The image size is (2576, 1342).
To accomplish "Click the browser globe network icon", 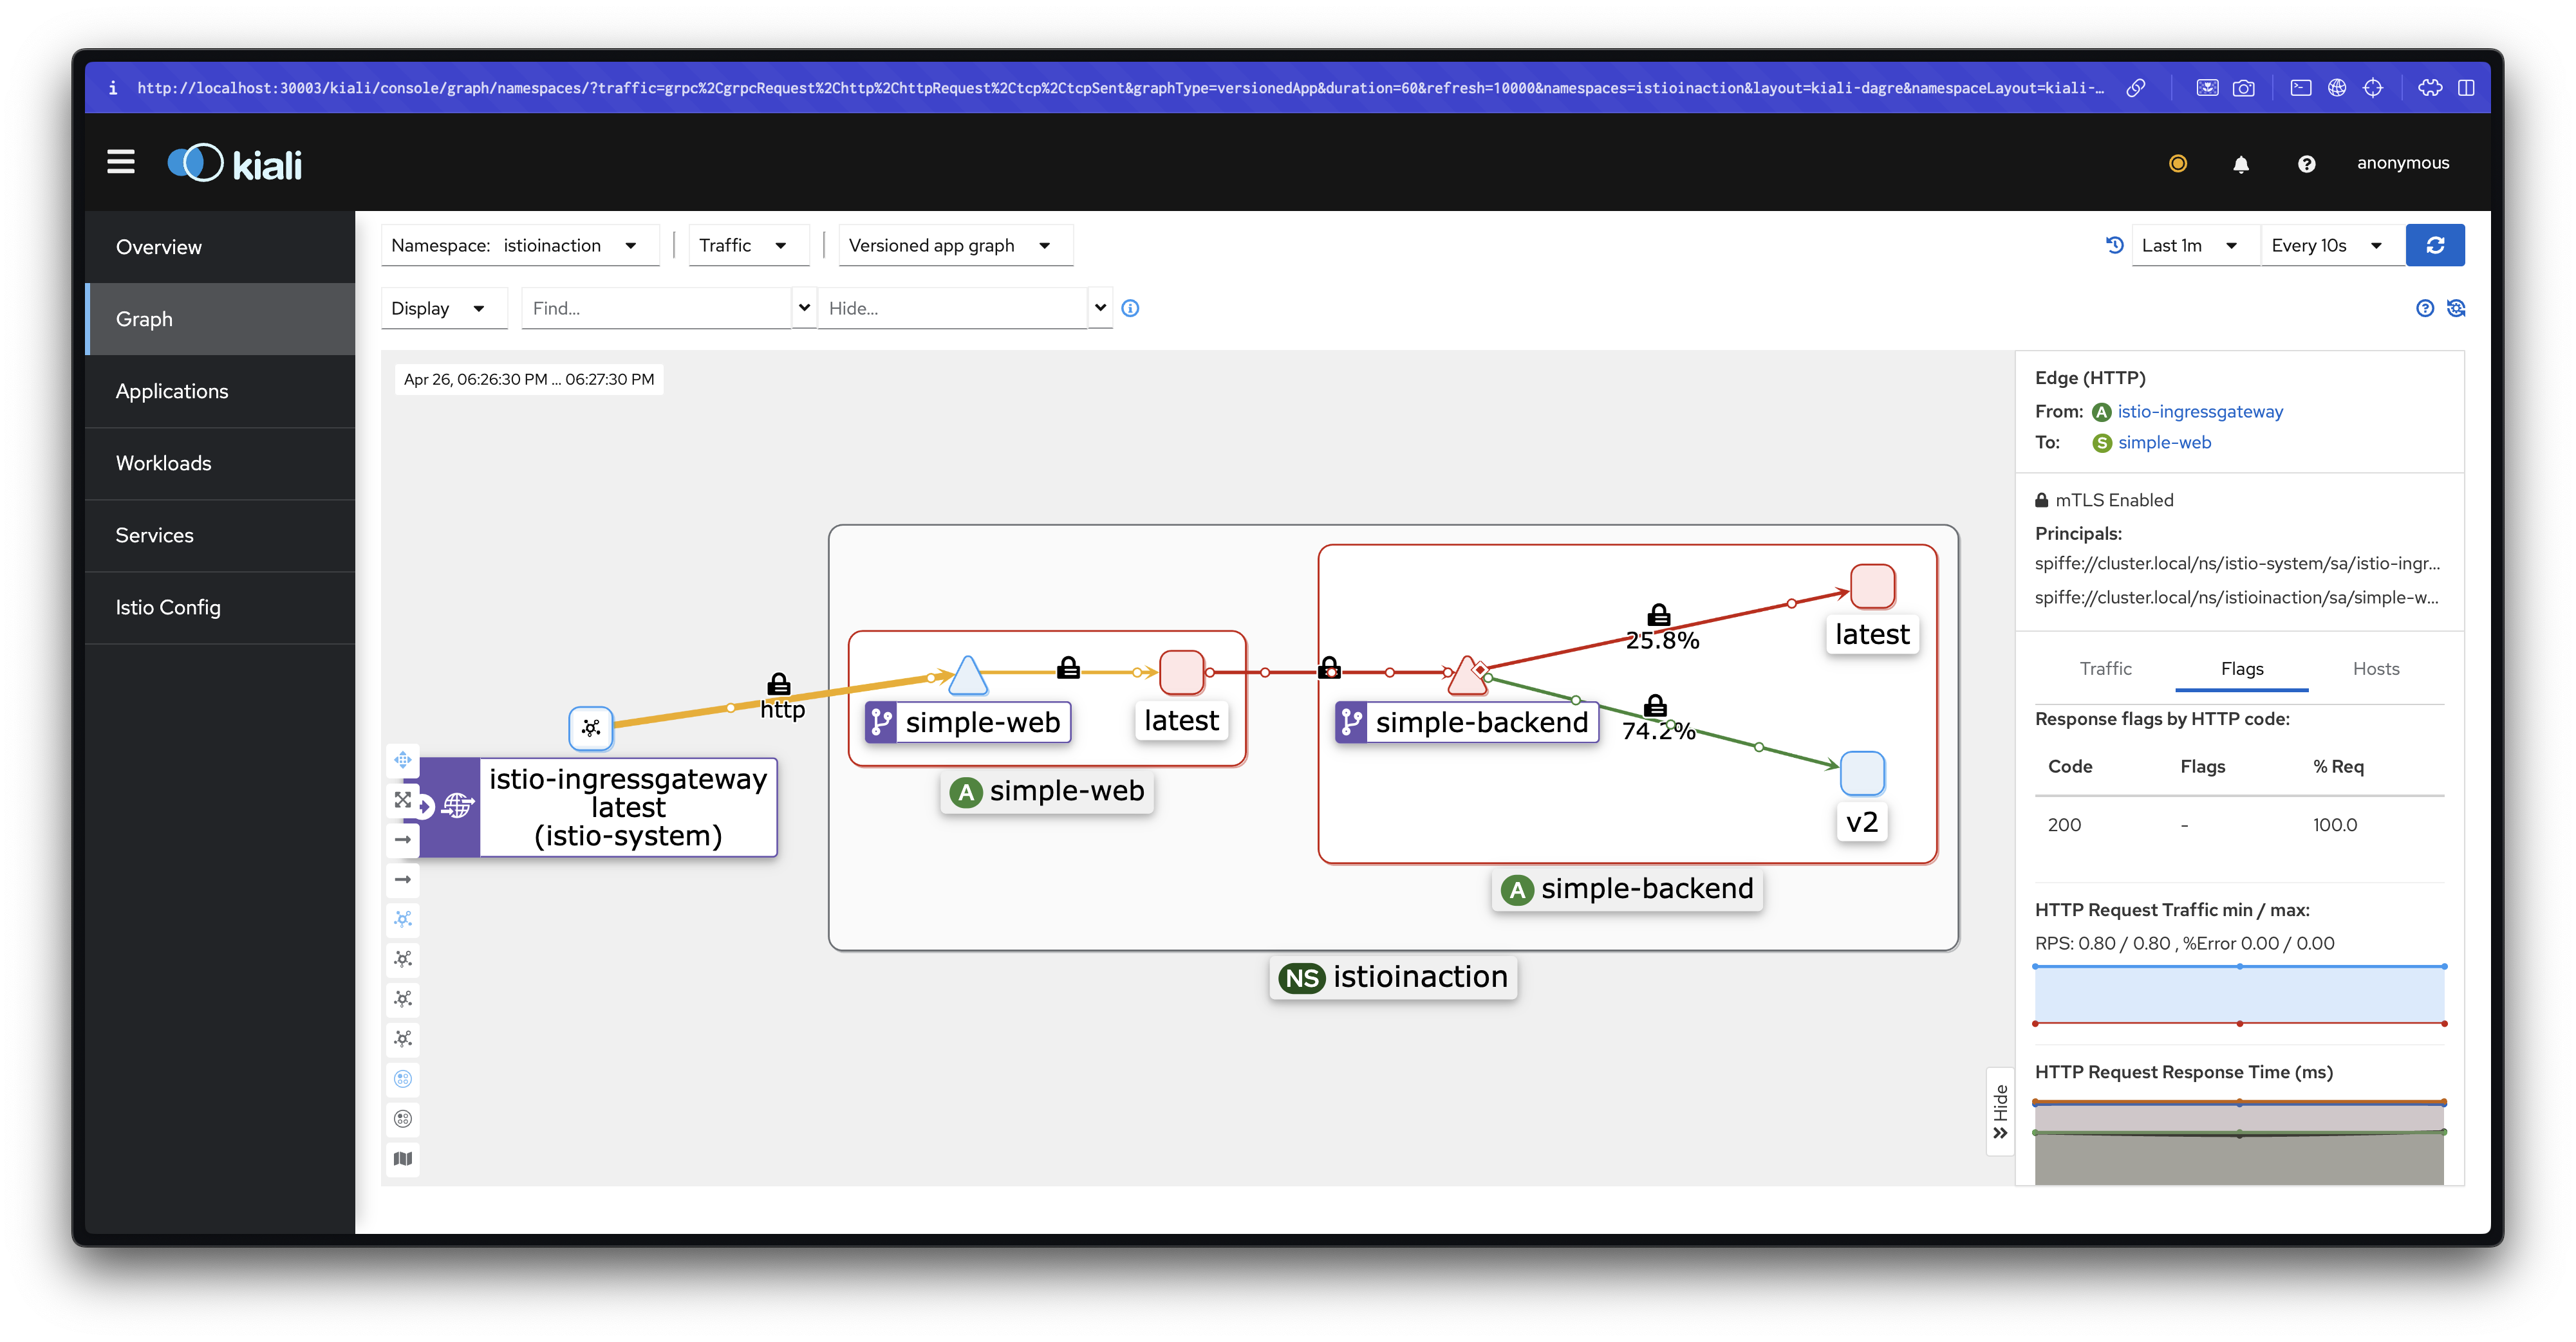I will [2337, 88].
